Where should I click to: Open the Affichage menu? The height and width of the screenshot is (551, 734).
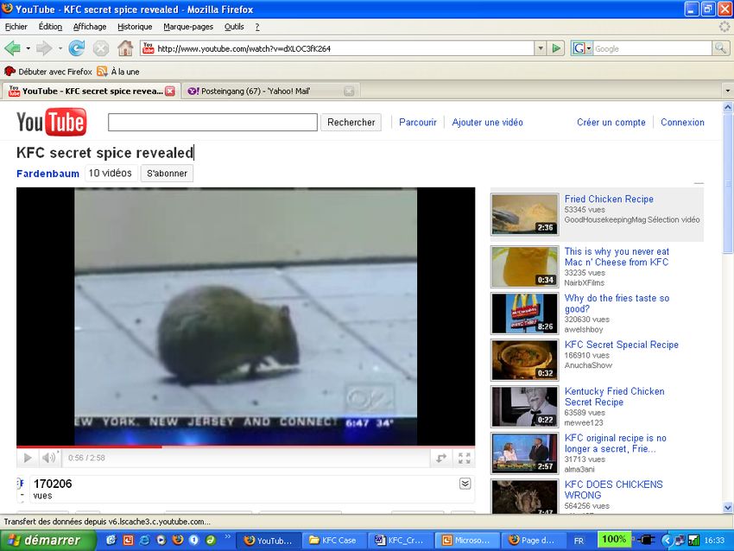[90, 27]
